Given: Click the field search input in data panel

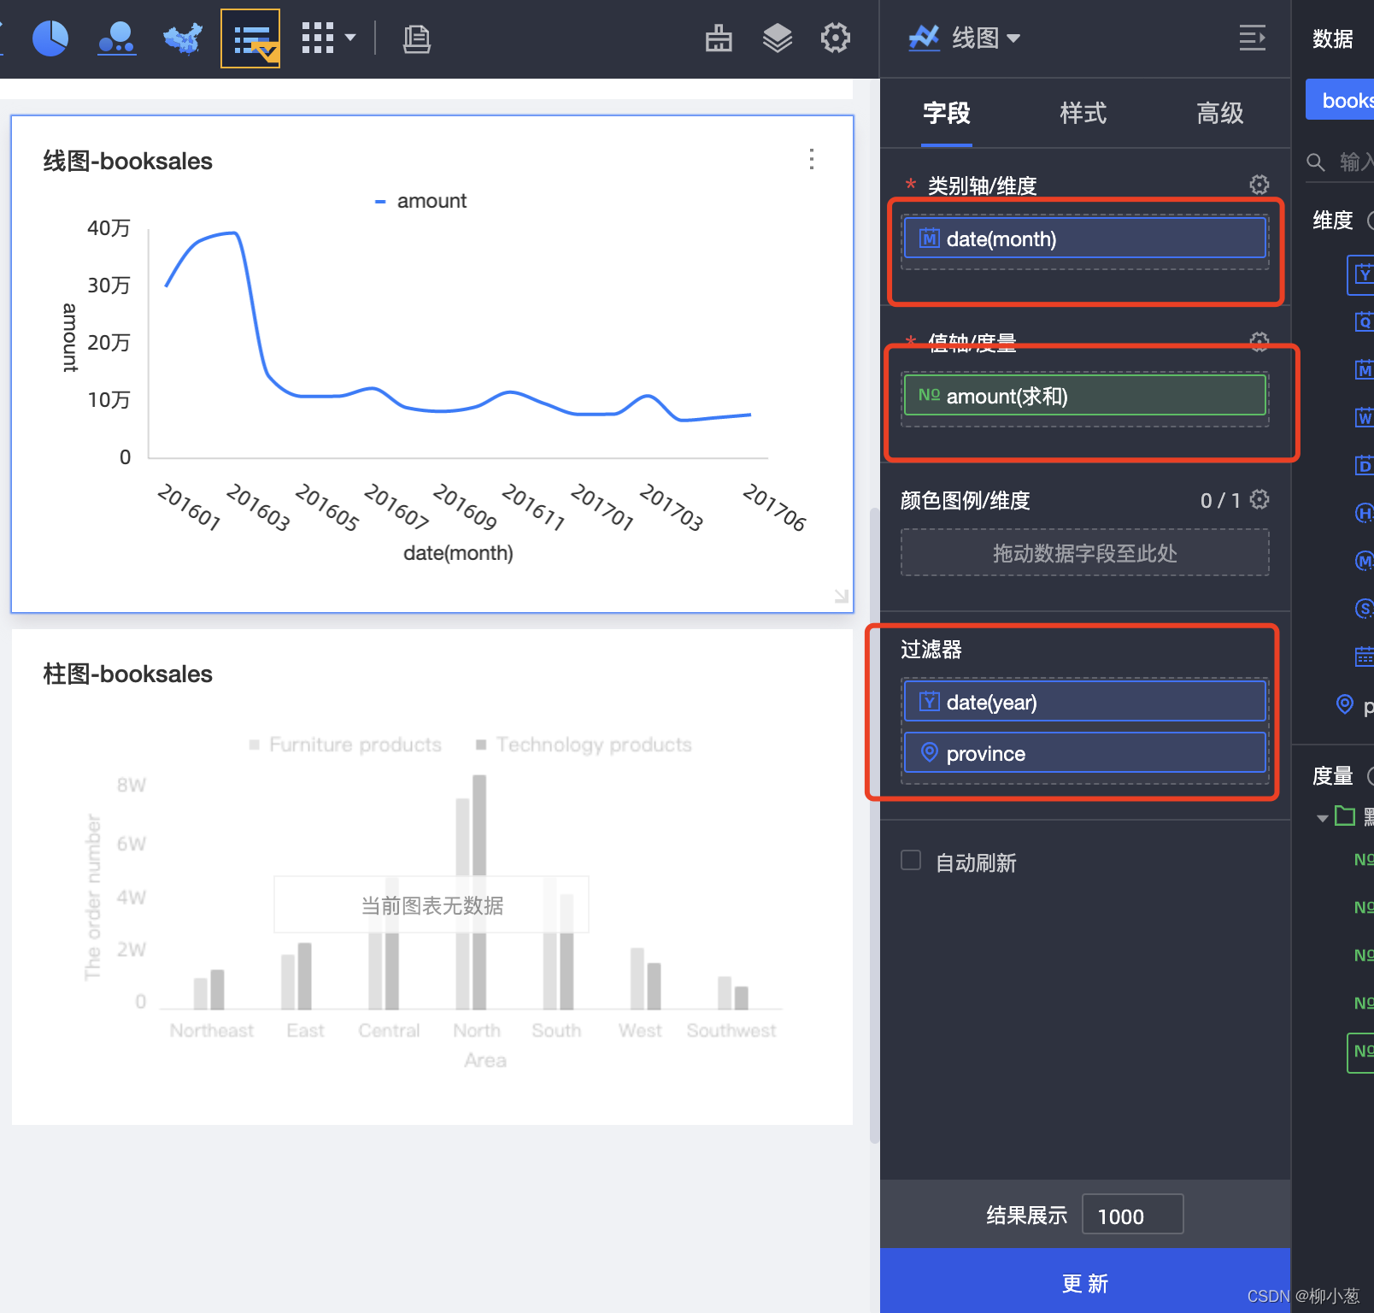Looking at the screenshot, I should [1354, 162].
